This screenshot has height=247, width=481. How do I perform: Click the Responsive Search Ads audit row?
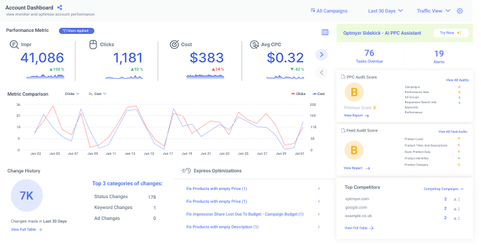[x=433, y=102]
